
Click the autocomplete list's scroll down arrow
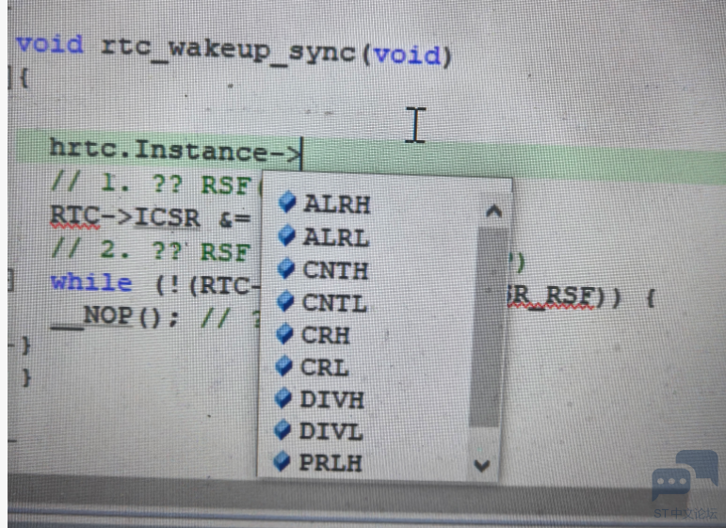tap(482, 464)
